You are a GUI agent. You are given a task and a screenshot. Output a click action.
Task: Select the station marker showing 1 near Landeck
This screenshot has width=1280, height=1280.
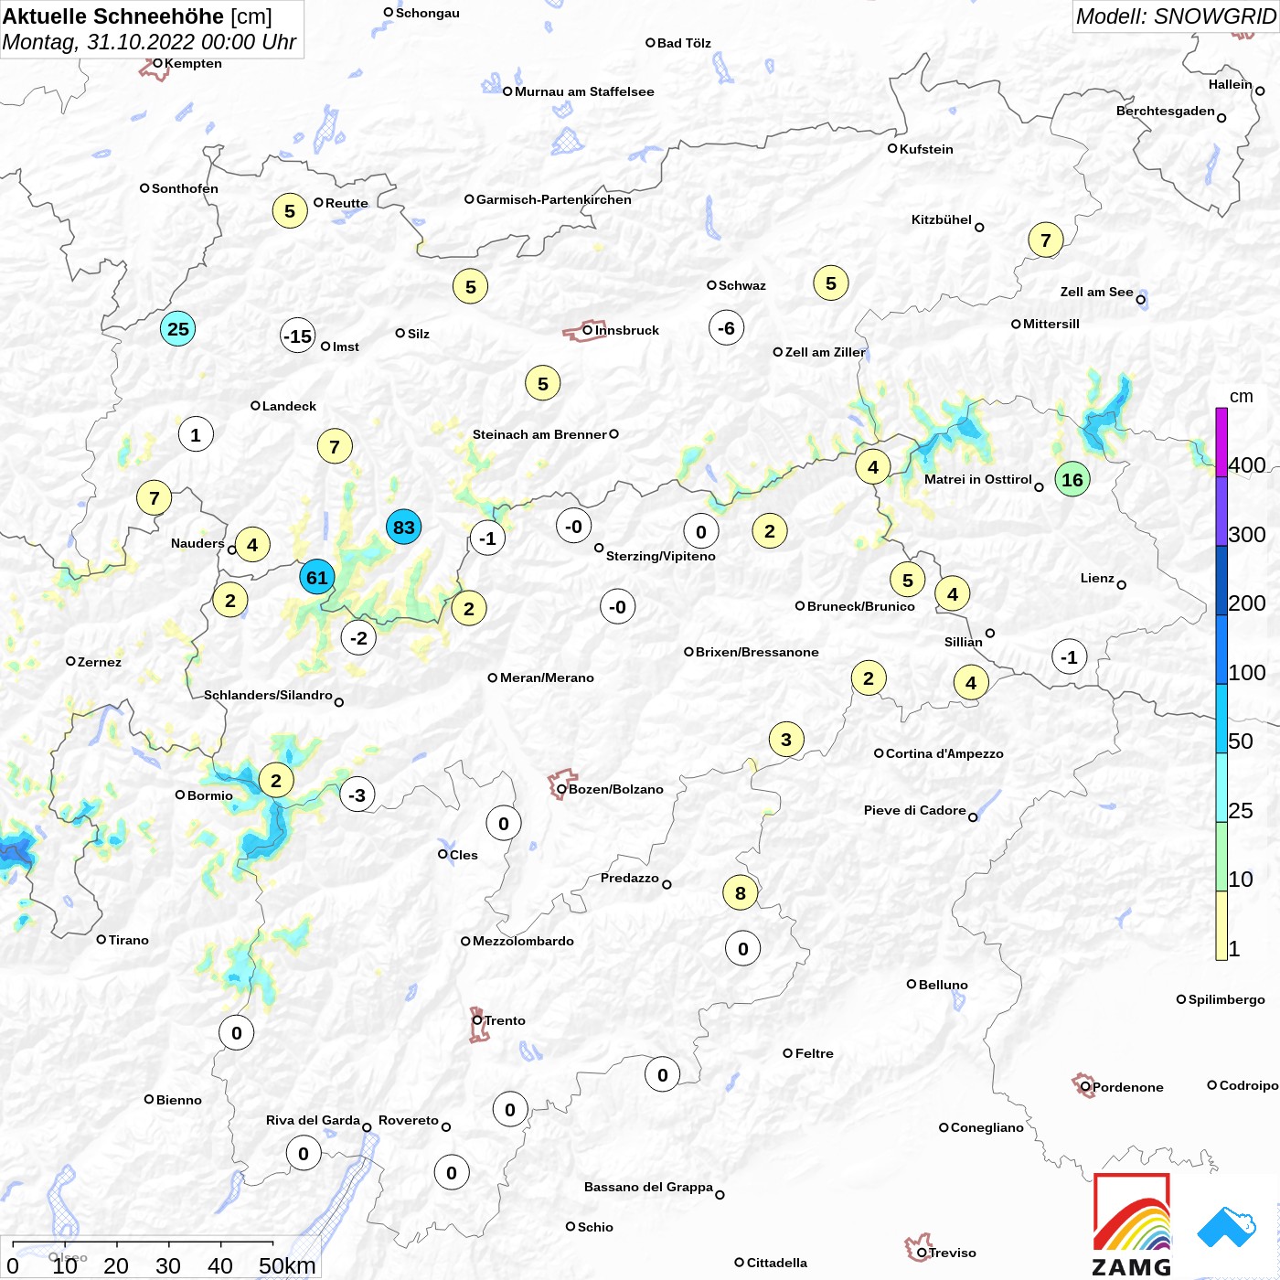point(196,434)
